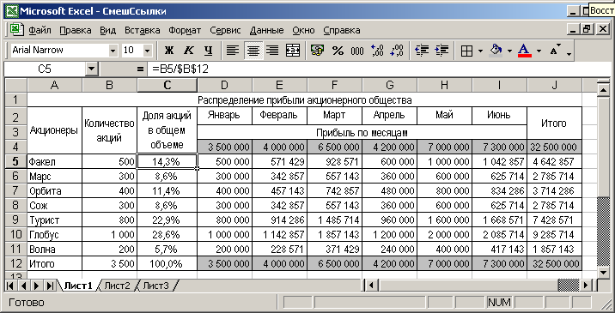Switch to Лист2 sheet tab
The width and height of the screenshot is (615, 313).
tap(117, 286)
